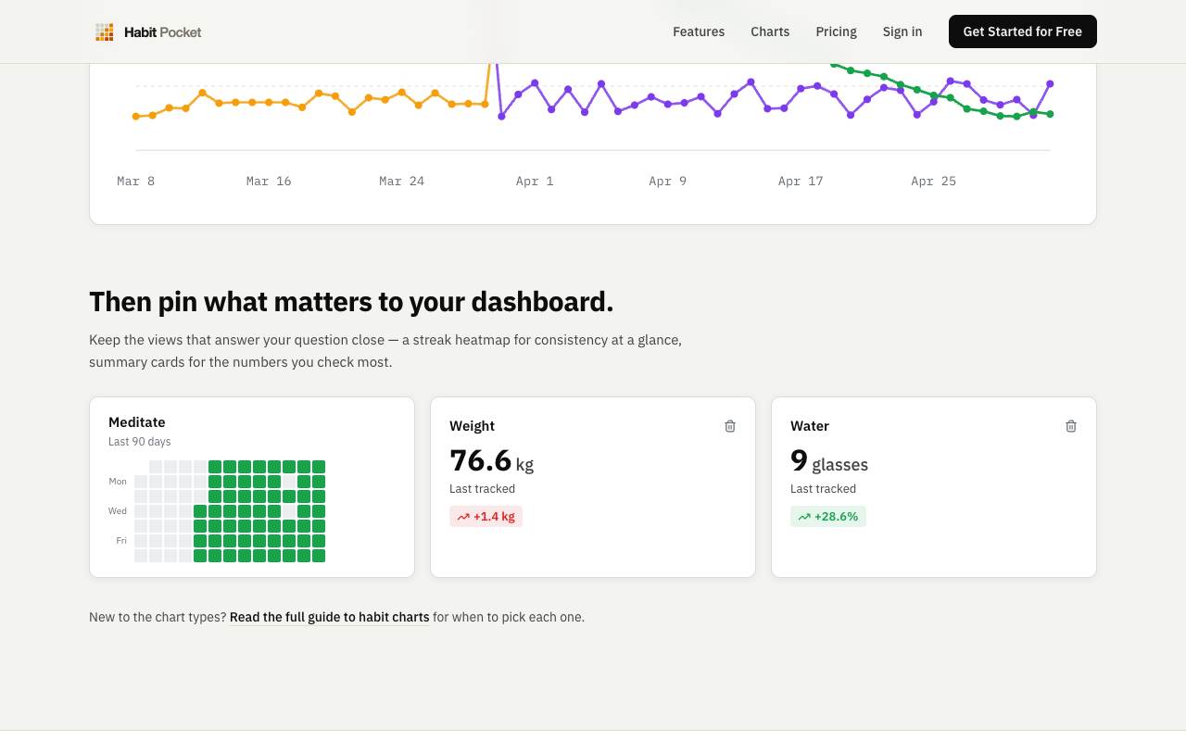Screen dimensions: 1186x741
Task: Click the Mar 16 axis label
Action: 269,182
